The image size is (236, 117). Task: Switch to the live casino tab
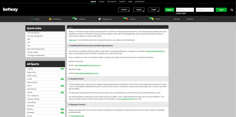coord(112,1)
